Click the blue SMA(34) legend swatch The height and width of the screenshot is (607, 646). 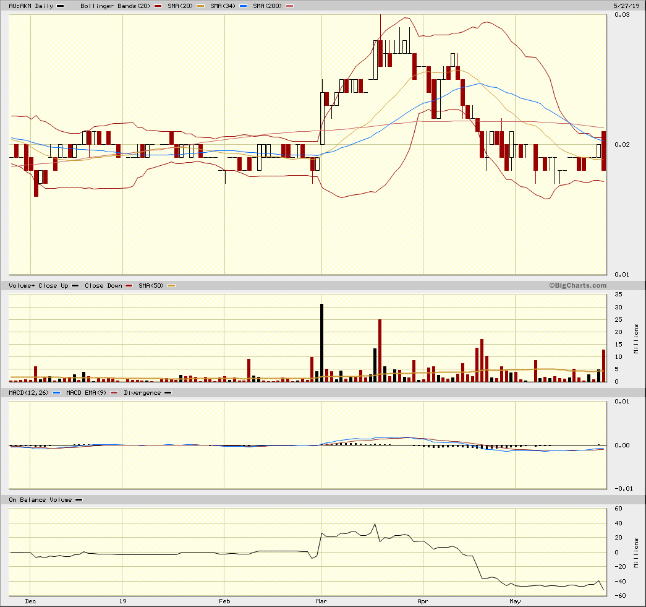pos(244,6)
